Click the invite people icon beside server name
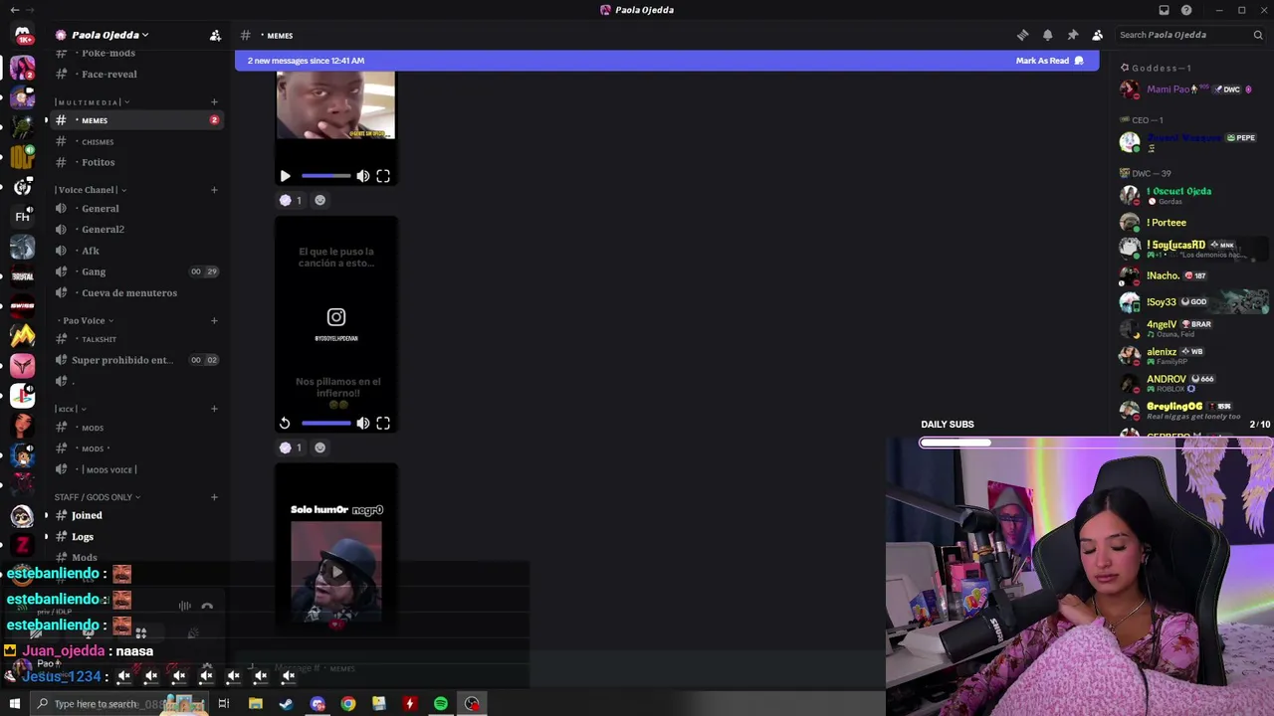1274x716 pixels. (x=215, y=35)
